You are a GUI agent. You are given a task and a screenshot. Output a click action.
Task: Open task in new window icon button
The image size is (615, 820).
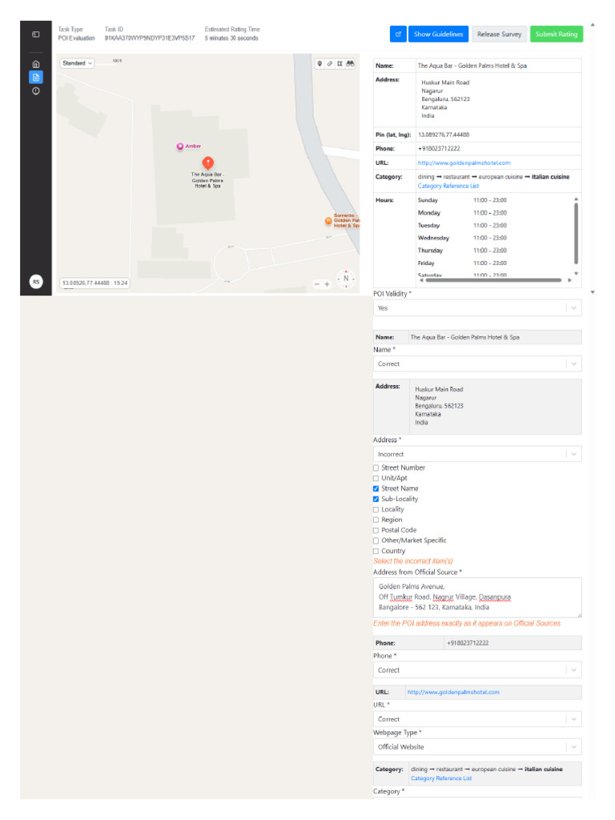tap(398, 34)
